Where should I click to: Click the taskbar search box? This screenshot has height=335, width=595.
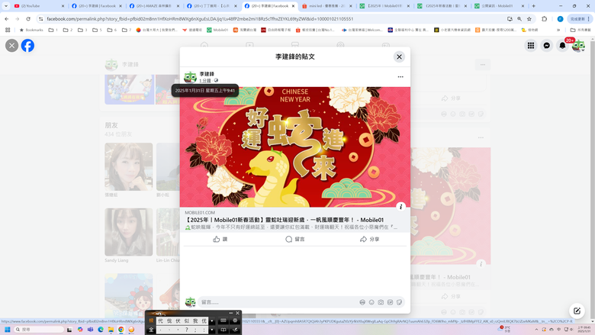[x=39, y=330]
